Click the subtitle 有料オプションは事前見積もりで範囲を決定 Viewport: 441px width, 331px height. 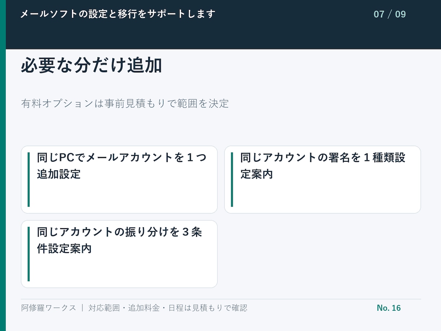pyautogui.click(x=125, y=103)
